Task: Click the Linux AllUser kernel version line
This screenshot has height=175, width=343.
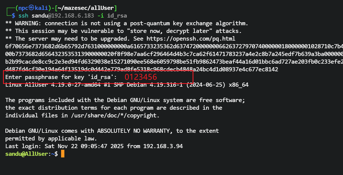Action: 127,85
